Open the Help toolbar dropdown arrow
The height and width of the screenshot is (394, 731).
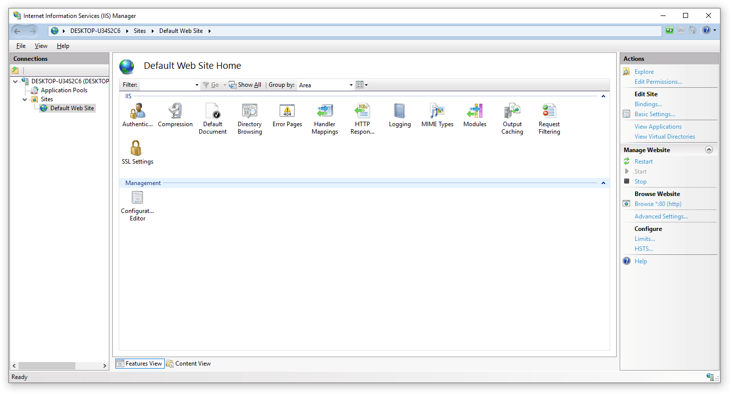coord(715,30)
